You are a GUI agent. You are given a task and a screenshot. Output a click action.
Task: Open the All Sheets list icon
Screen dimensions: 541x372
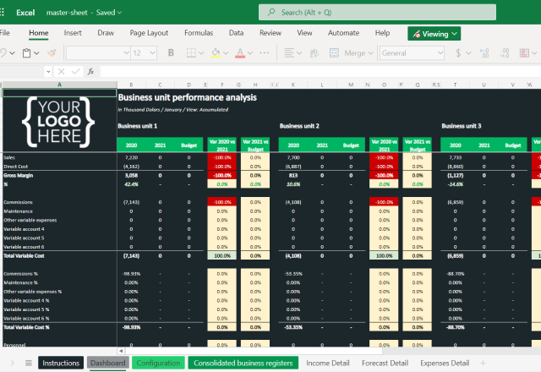click(29, 363)
